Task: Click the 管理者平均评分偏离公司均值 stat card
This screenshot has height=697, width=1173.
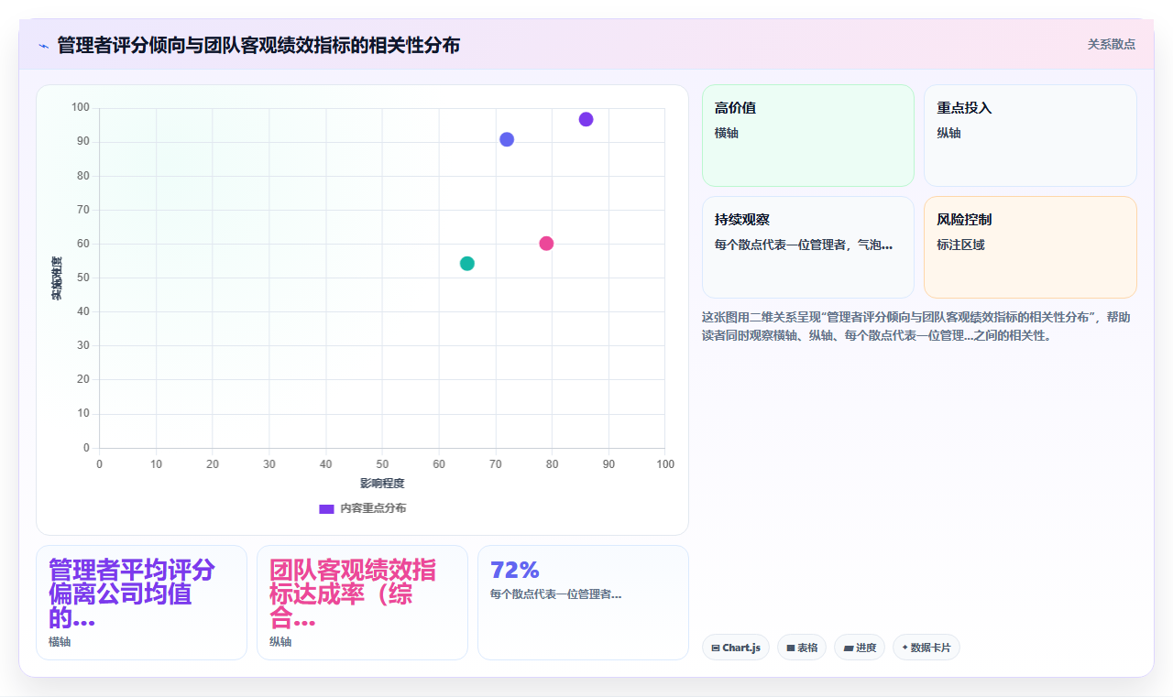Action: tap(141, 603)
